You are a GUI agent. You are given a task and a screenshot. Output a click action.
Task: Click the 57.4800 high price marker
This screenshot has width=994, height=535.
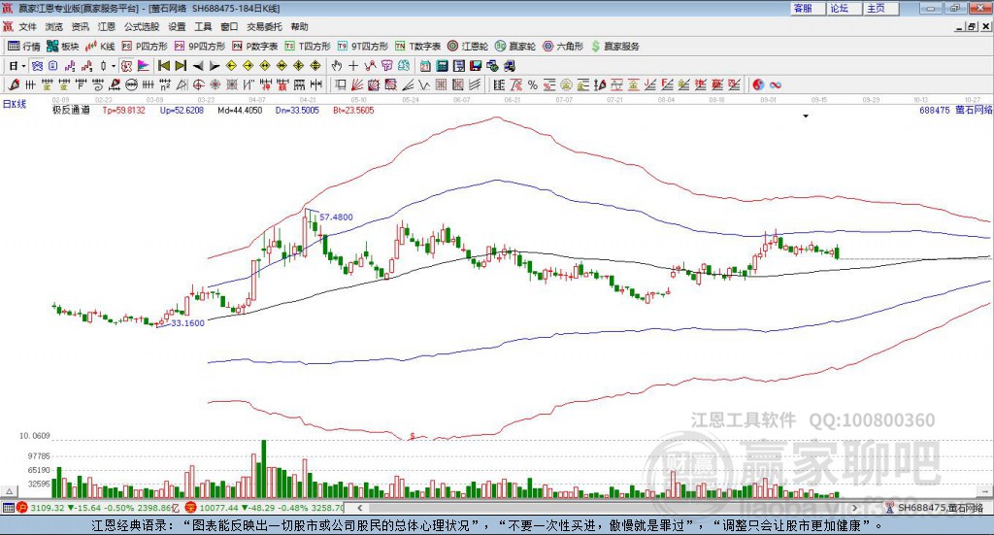click(x=336, y=217)
